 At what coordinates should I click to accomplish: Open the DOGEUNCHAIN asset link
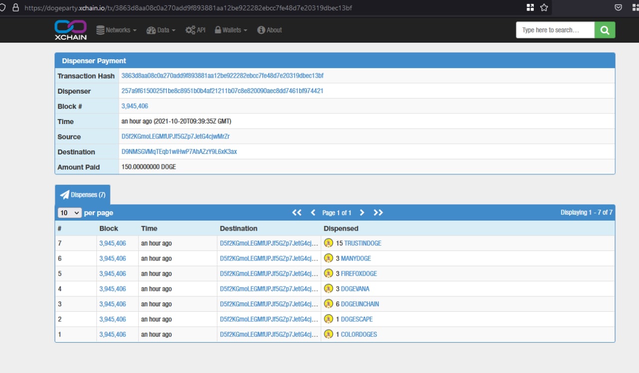[x=360, y=304]
